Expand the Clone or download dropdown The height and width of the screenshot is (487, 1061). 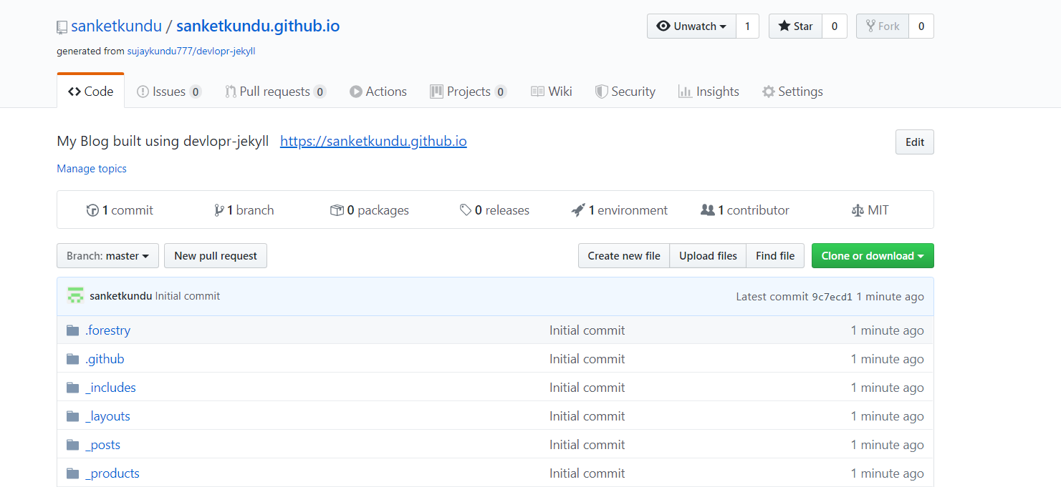click(x=873, y=255)
